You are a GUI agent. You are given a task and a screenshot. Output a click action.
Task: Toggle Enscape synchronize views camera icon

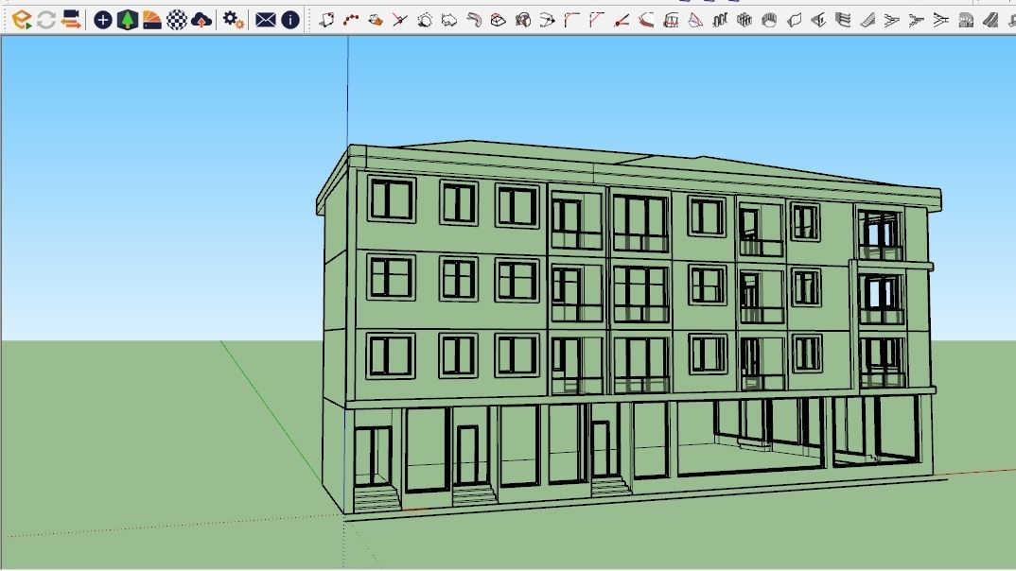click(x=71, y=20)
